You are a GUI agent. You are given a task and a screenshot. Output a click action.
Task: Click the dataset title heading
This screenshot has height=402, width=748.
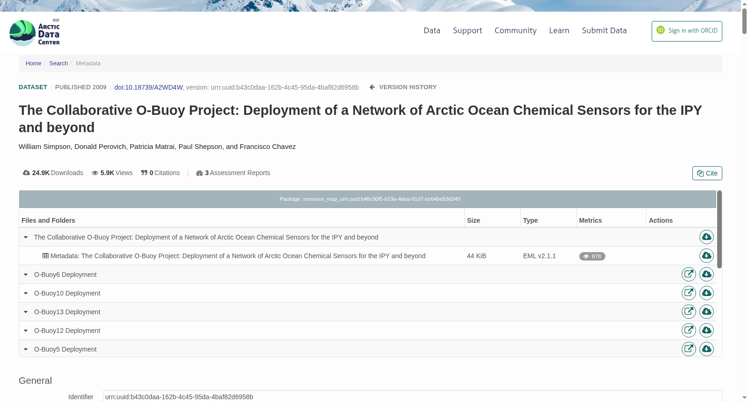click(x=360, y=119)
